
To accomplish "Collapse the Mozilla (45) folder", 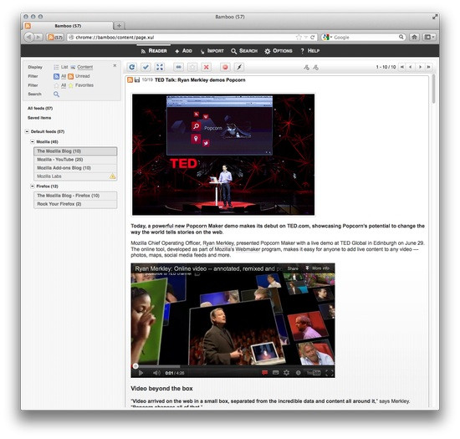I will (33, 141).
